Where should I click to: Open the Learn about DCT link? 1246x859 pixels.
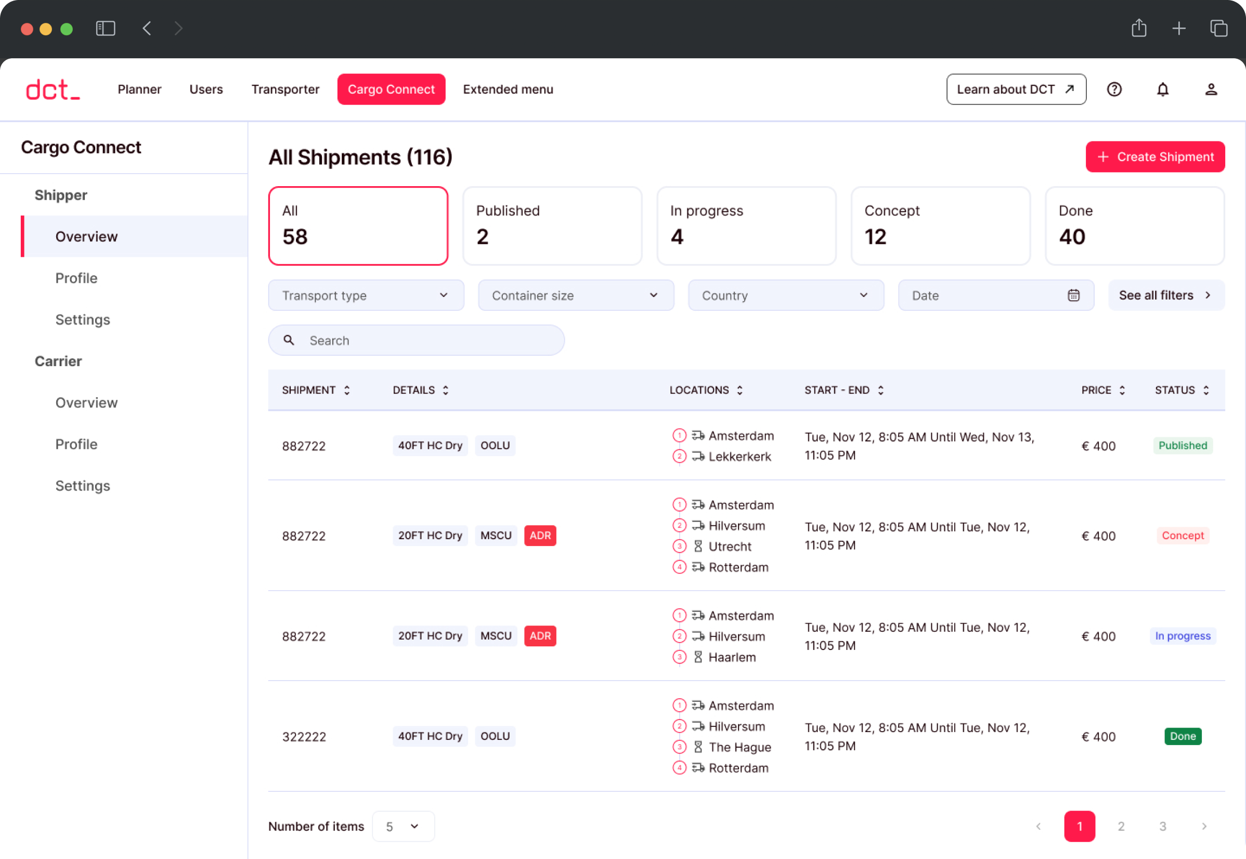(x=1016, y=89)
